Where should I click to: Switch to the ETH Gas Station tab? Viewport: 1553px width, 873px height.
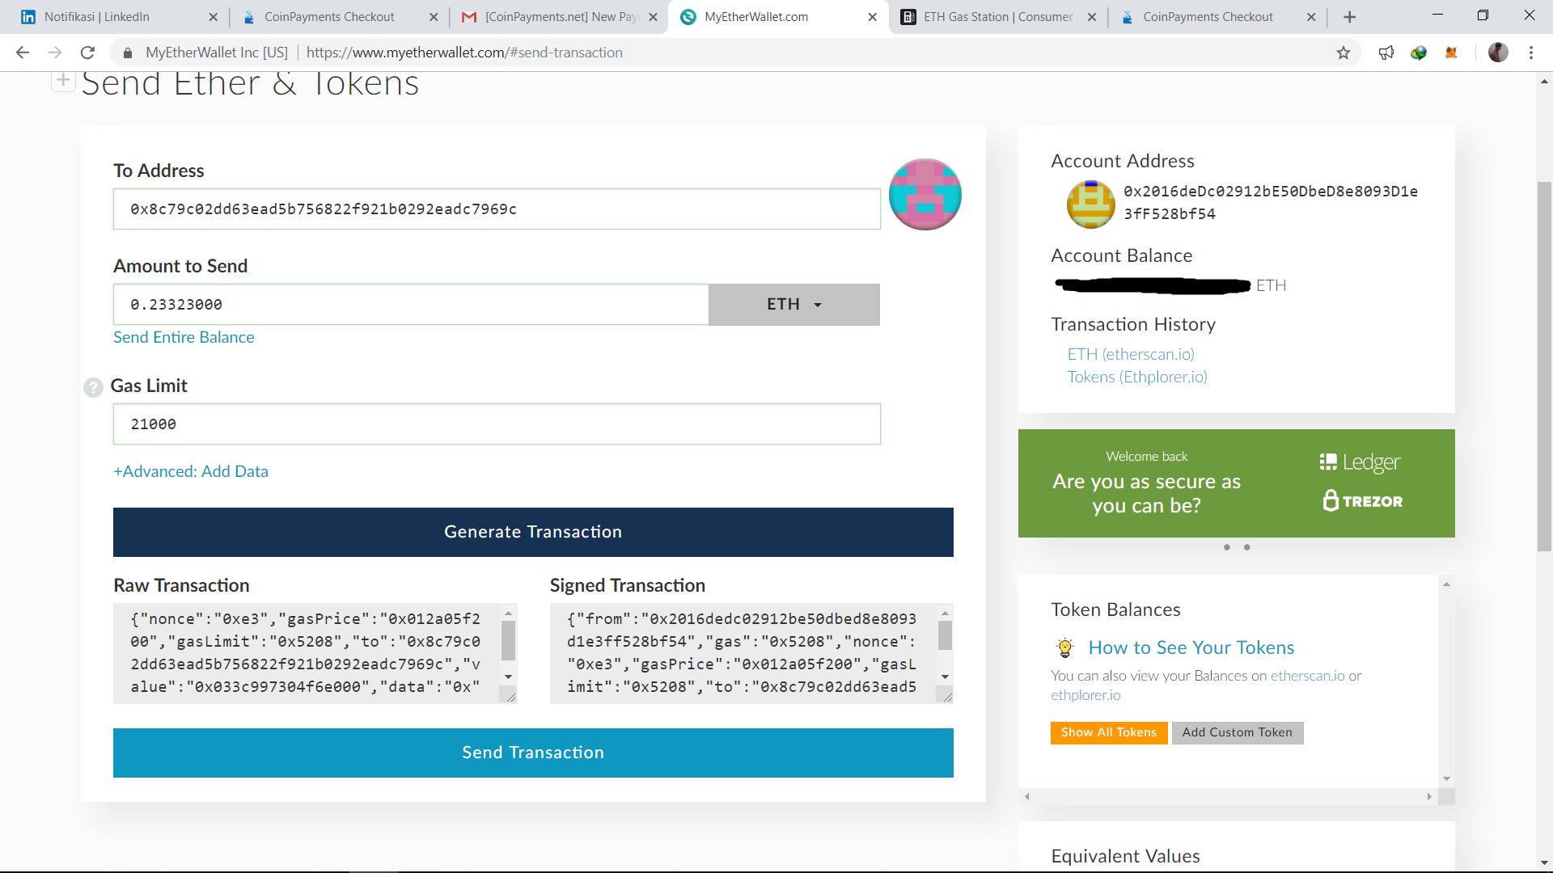click(997, 17)
